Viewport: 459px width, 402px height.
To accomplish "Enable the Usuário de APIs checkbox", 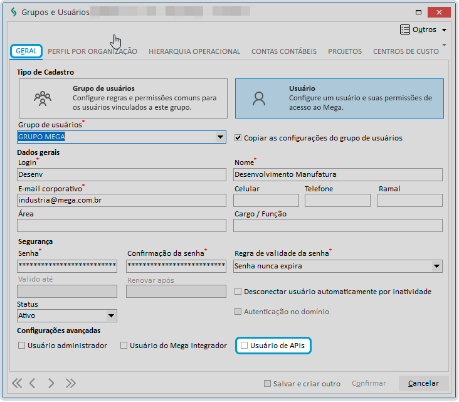I will click(244, 346).
